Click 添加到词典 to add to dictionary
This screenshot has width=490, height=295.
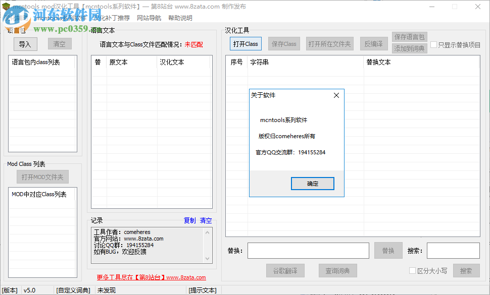409,48
